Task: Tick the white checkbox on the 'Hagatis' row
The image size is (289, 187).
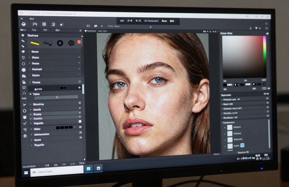Action: (80, 121)
